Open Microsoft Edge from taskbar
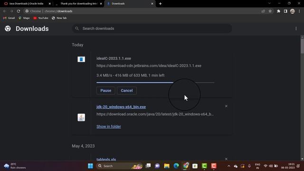304x171 pixels. pos(176,166)
